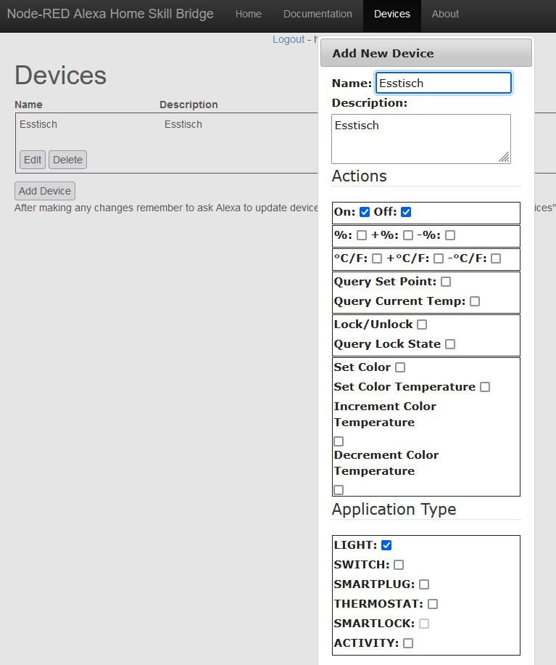Toggle the LIGHT application type checkbox

click(x=386, y=545)
